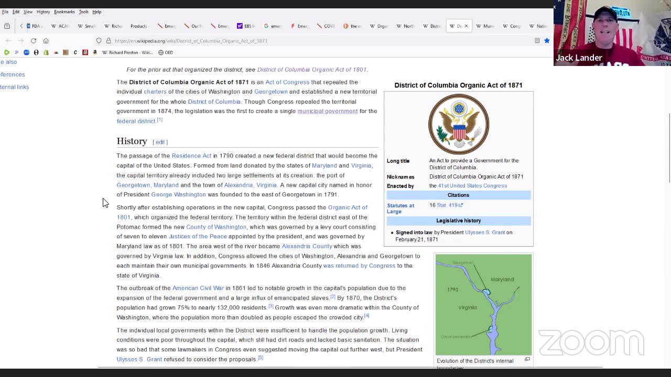Follow the federal district link
Image resolution: width=671 pixels, height=377 pixels.
[136, 121]
